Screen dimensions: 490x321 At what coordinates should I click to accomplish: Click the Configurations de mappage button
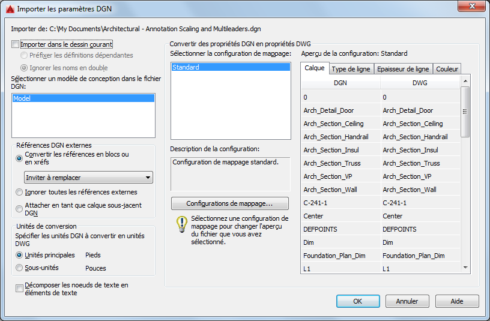[x=229, y=203]
